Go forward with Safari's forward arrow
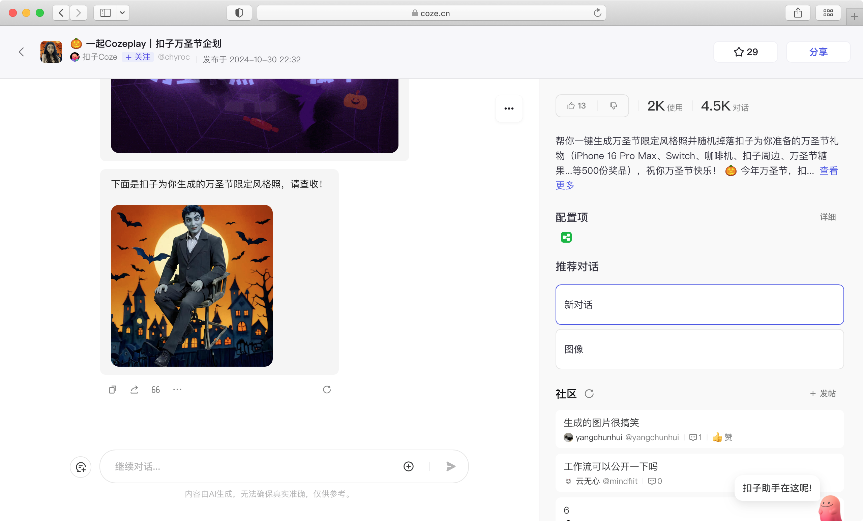The width and height of the screenshot is (863, 521). point(79,13)
